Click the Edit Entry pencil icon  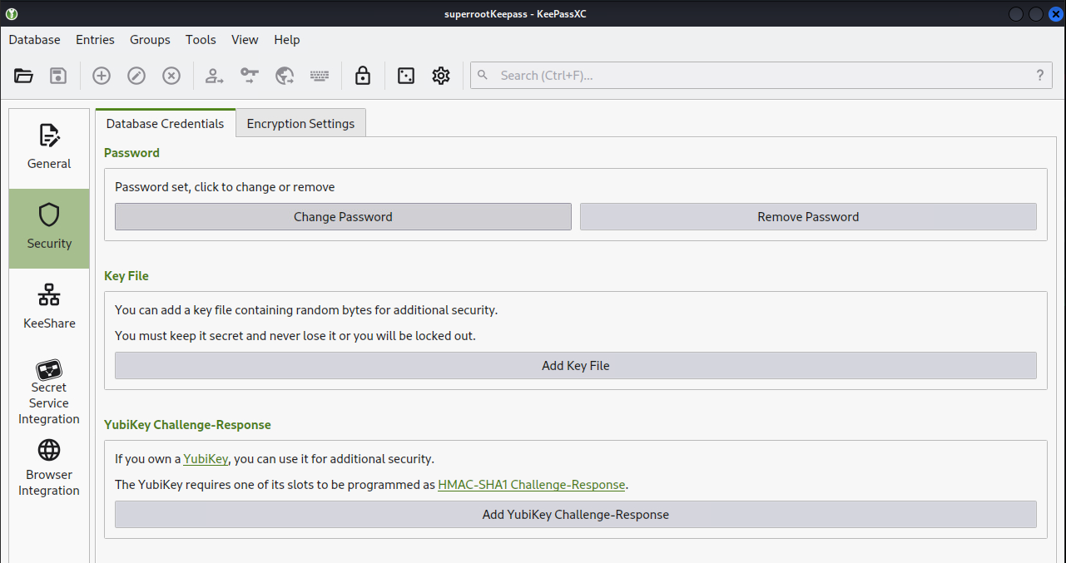136,76
